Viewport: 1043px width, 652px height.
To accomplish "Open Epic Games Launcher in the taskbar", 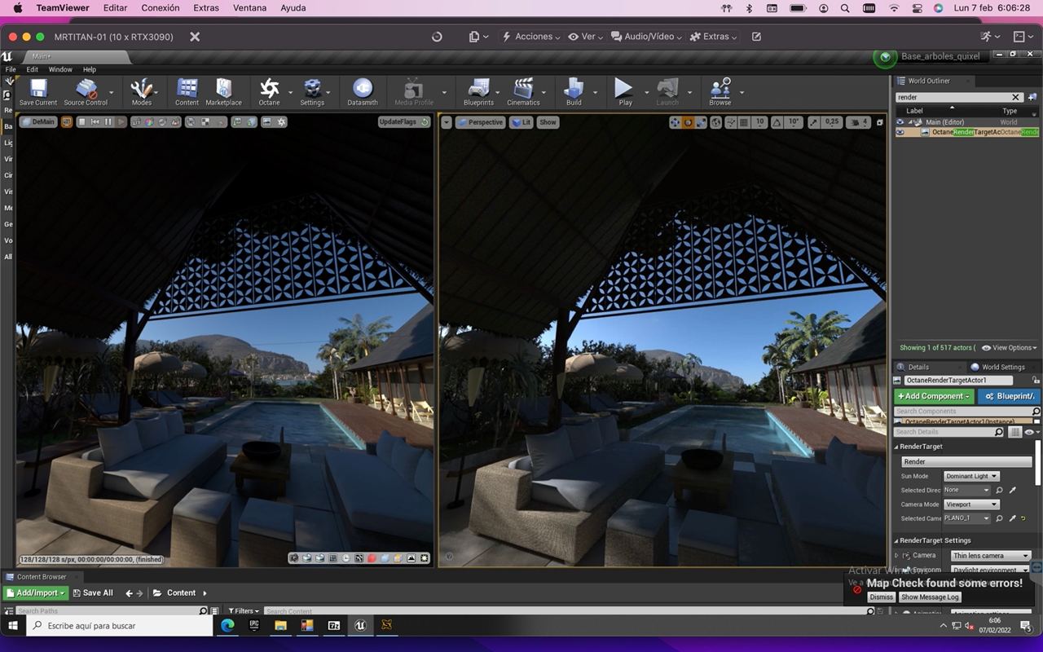I will [x=254, y=625].
